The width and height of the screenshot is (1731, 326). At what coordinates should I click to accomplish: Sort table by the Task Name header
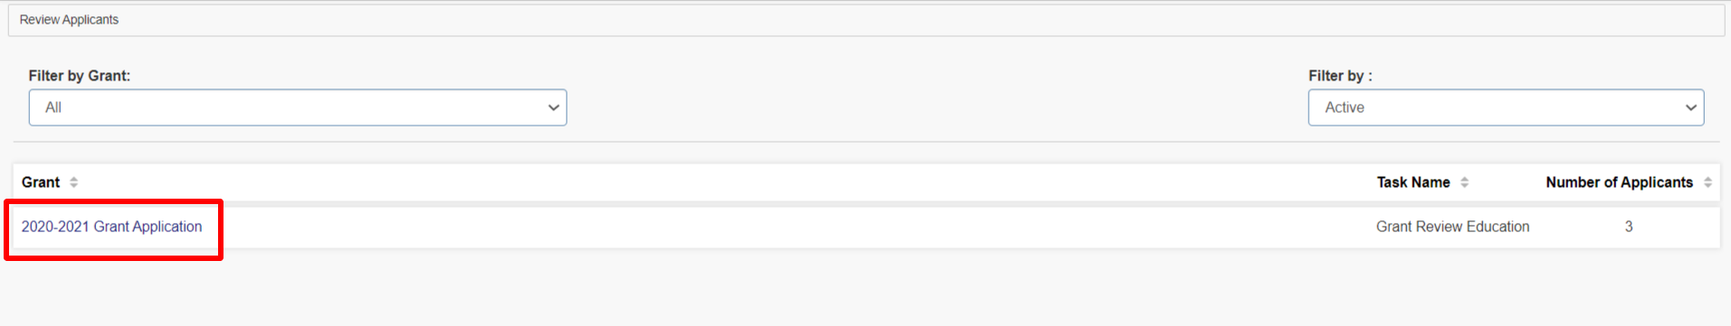tap(1413, 182)
